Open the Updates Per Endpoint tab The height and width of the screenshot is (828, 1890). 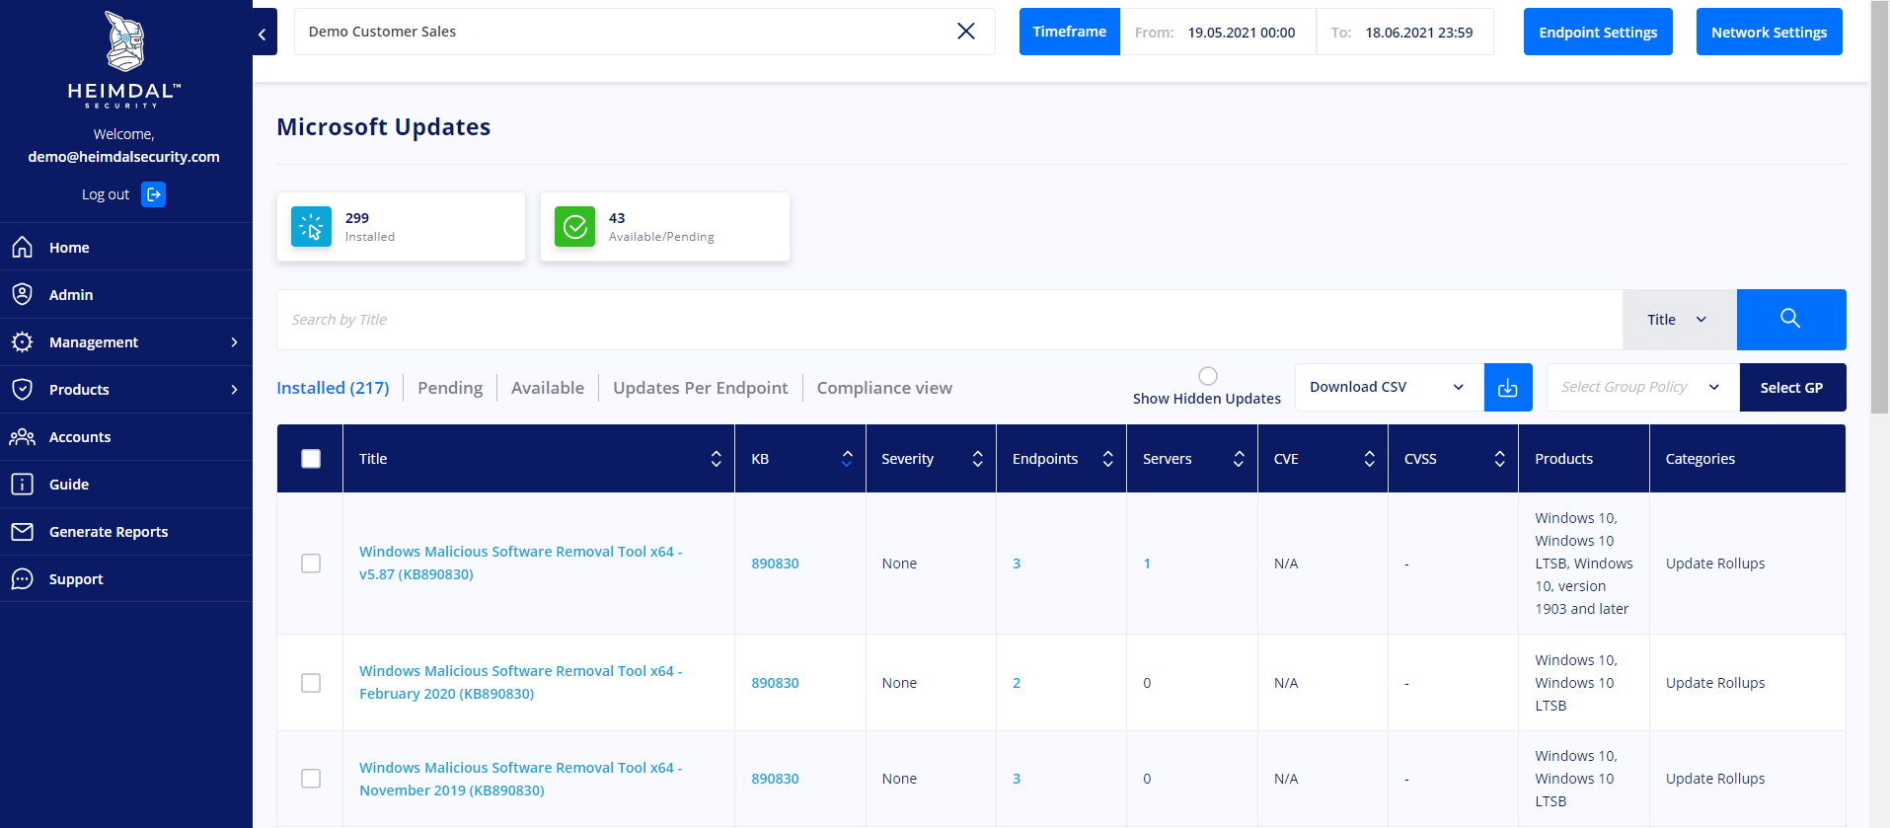[x=701, y=388]
